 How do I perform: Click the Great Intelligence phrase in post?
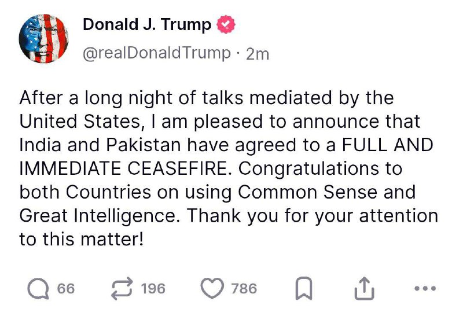click(108, 215)
